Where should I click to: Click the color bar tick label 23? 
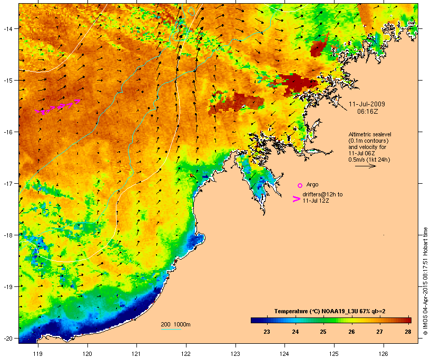pos(267,332)
